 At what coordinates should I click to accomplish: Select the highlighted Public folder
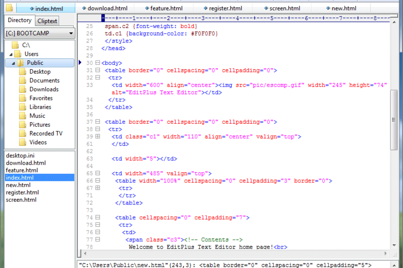[x=40, y=63]
